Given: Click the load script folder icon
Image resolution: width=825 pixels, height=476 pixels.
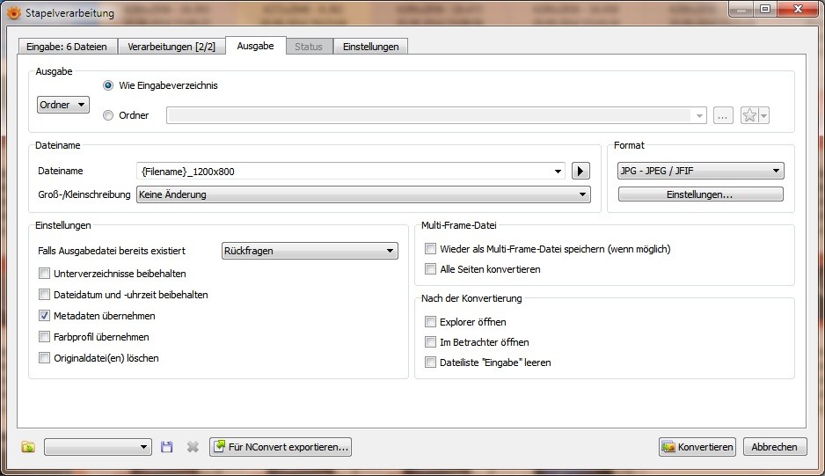Looking at the screenshot, I should click(x=28, y=447).
